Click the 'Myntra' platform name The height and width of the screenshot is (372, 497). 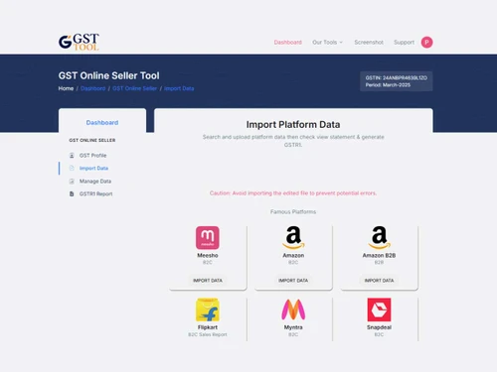[293, 327]
